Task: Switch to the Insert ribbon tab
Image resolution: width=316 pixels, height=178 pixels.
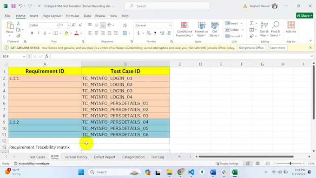Action: click(34, 16)
